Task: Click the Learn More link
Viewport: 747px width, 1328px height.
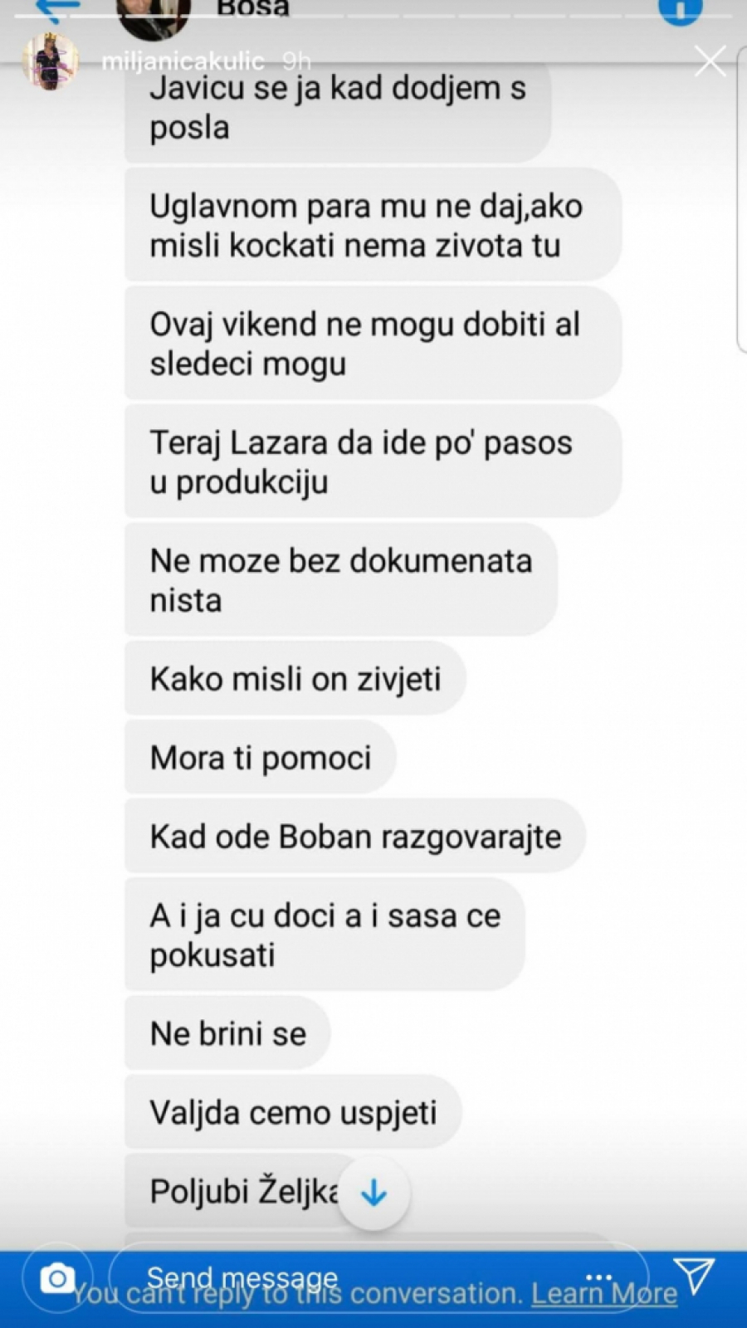Action: pyautogui.click(x=604, y=1294)
